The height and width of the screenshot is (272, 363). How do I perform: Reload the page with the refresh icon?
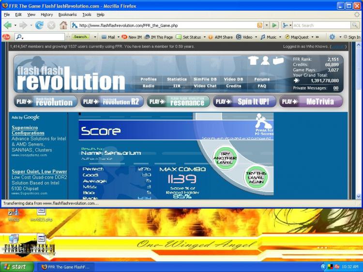coord(40,25)
